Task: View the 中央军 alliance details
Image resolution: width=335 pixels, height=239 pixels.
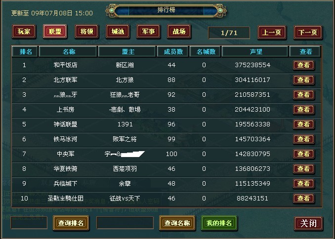Action: [303, 154]
